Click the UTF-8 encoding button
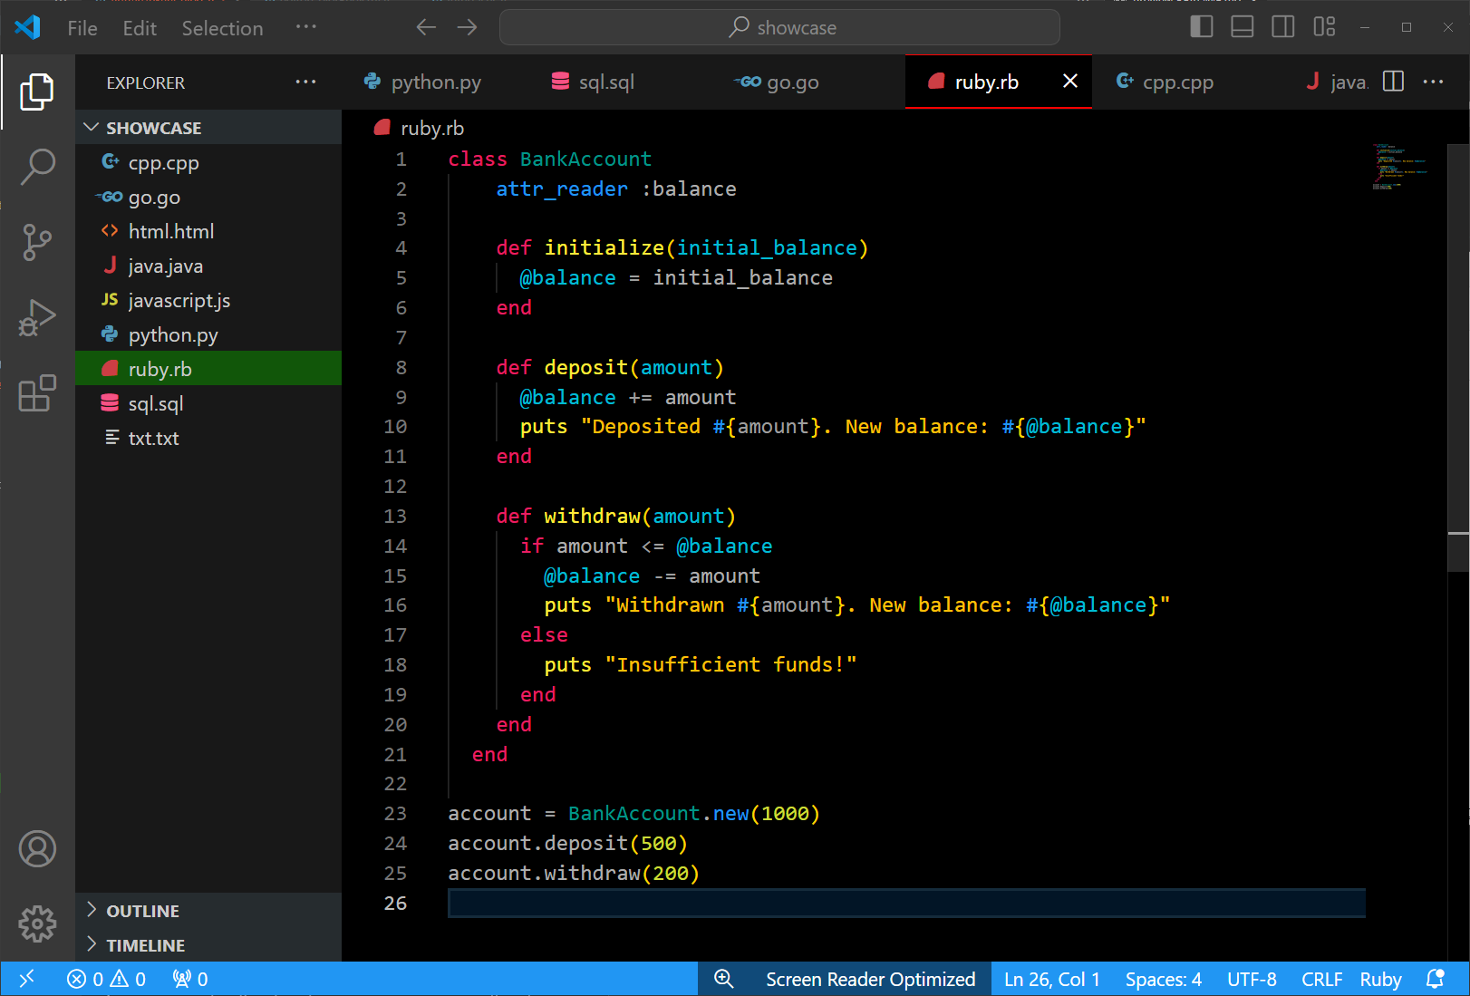1470x996 pixels. point(1252,979)
